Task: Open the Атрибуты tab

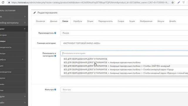Action: tap(78, 21)
